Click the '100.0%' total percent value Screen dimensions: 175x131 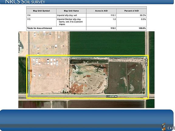pos(142,28)
